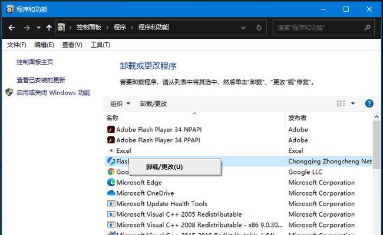Select the Microsoft Edge entry
This screenshot has height=235, width=383.
point(139,182)
